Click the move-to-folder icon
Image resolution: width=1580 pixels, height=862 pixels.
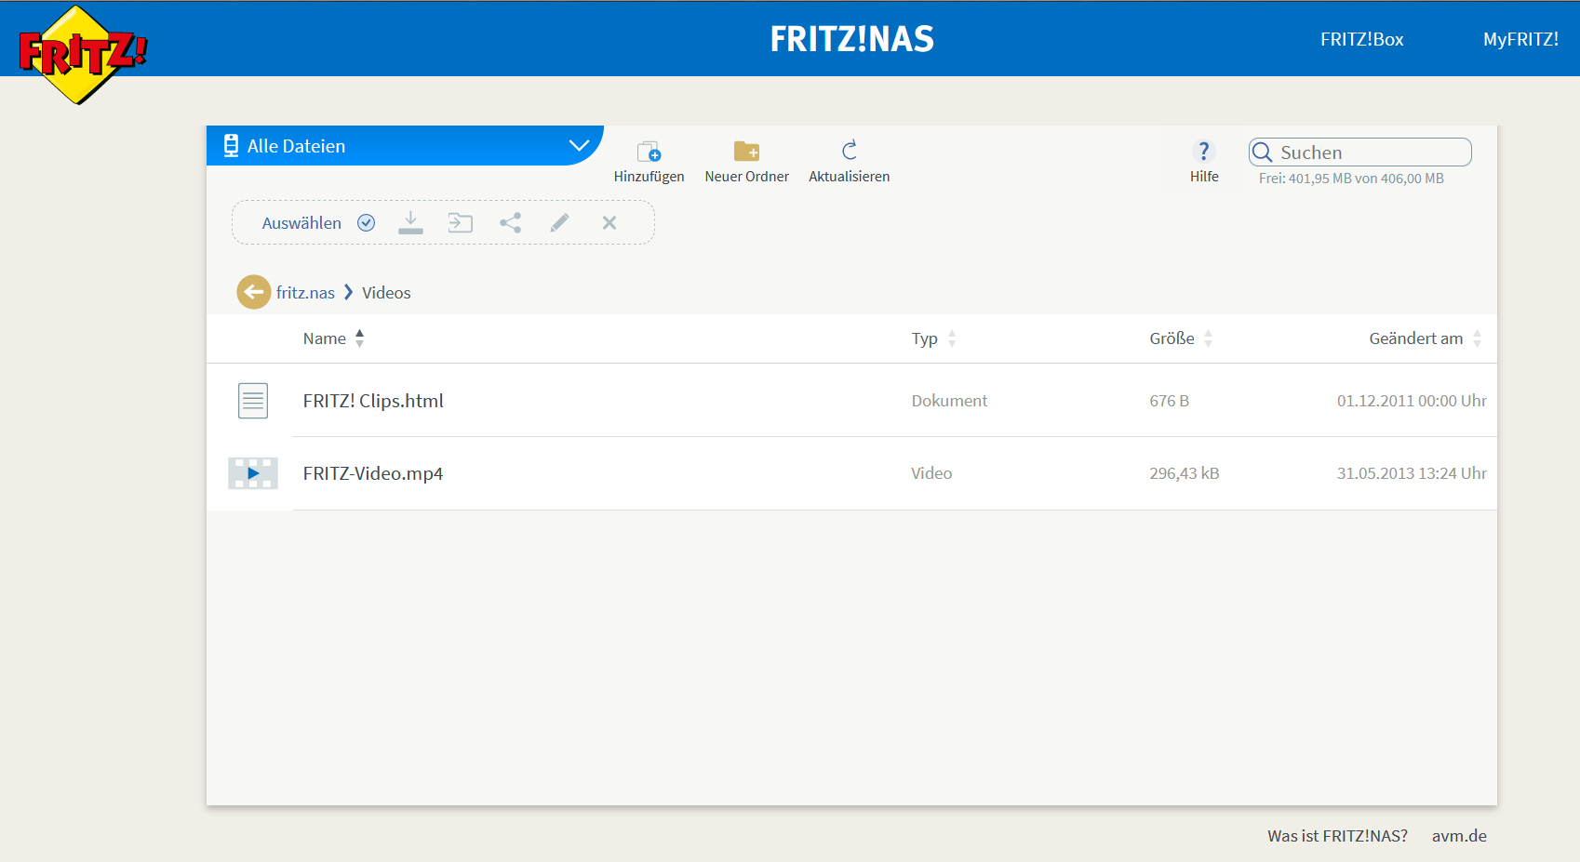(x=461, y=222)
